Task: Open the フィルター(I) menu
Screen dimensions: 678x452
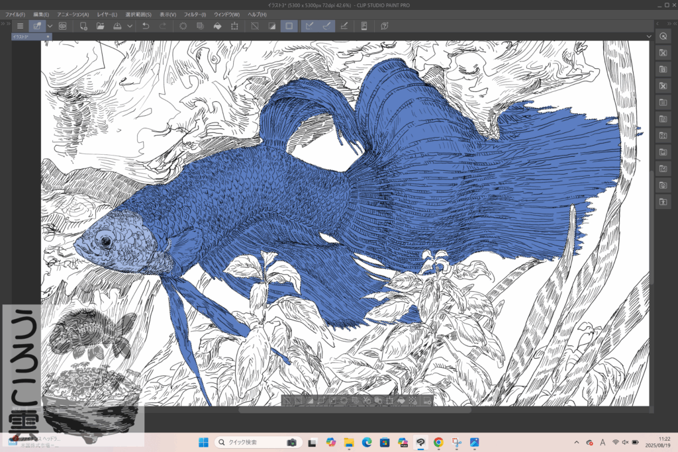Action: click(x=195, y=14)
